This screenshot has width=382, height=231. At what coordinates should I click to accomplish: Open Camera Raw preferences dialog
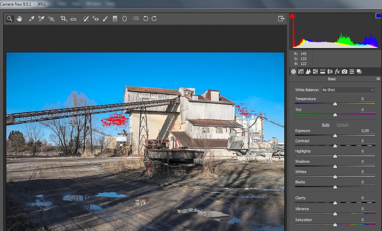(136, 19)
